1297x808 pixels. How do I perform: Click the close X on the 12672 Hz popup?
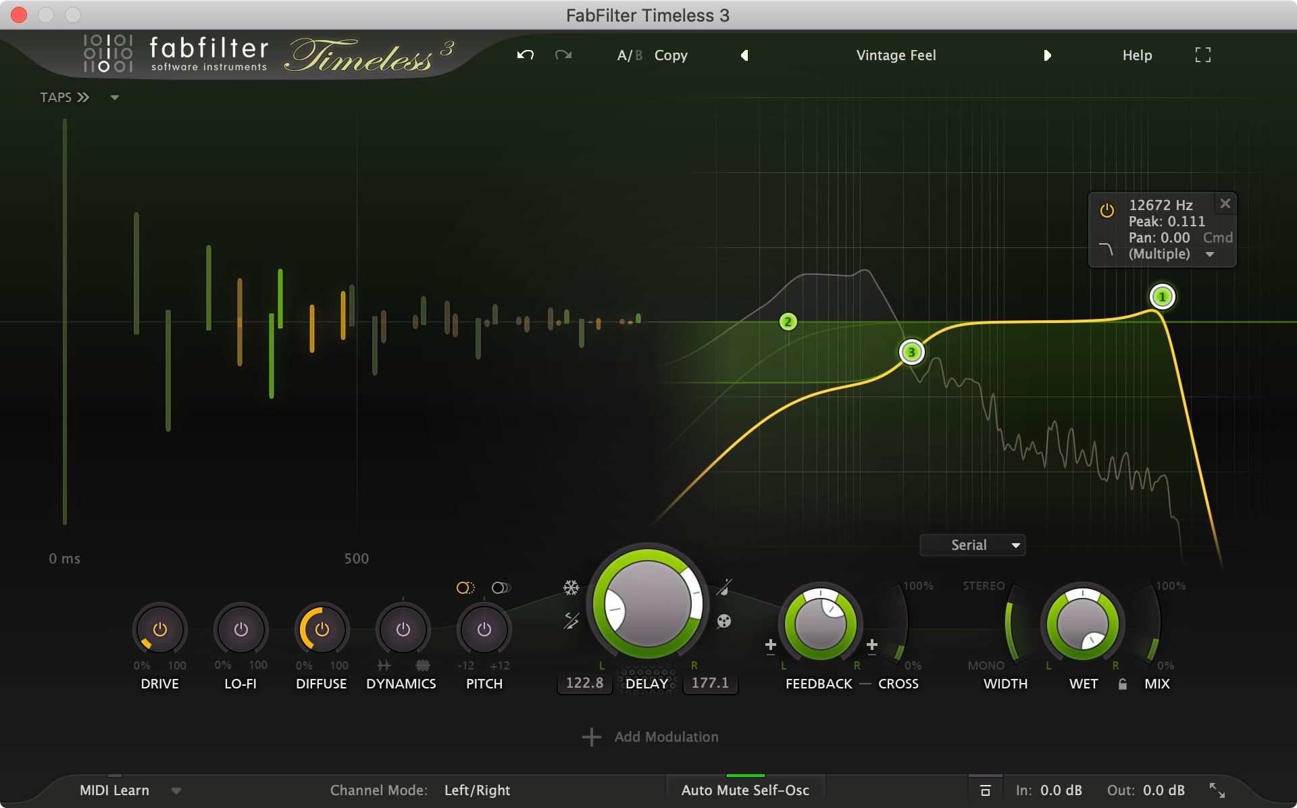coord(1224,203)
